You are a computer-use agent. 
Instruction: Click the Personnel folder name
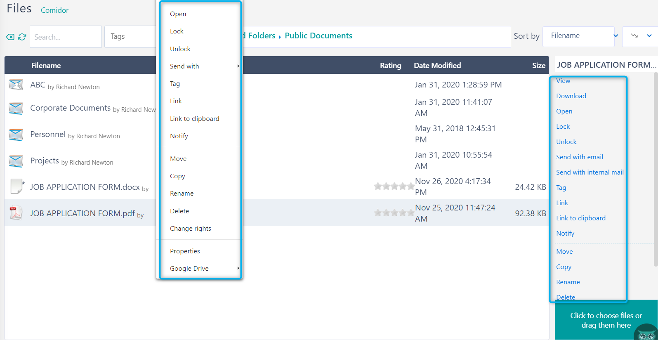point(48,134)
